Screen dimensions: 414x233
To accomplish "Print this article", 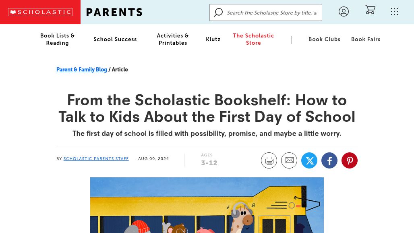I will tap(269, 160).
